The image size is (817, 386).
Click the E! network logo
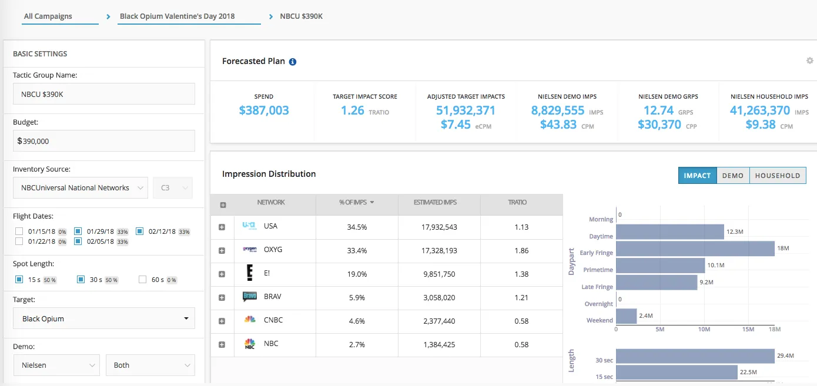click(x=249, y=273)
